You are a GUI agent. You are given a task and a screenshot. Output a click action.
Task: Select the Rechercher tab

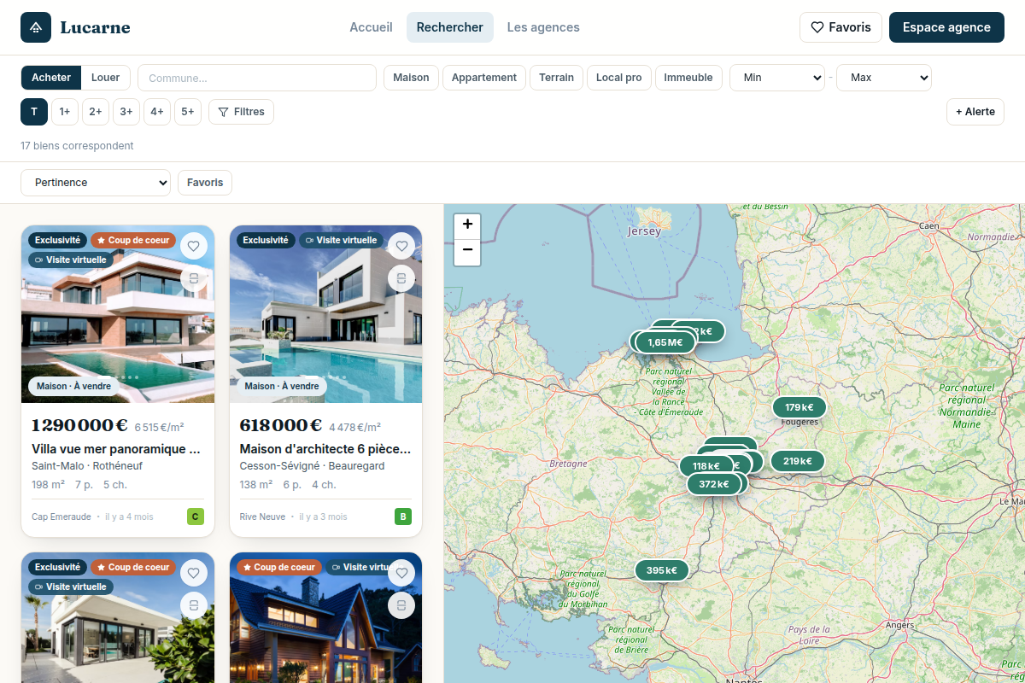point(450,27)
